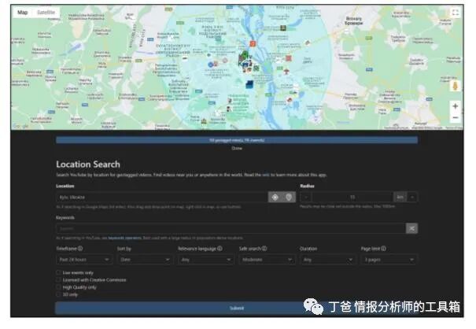Screen dimensions: 476x329
Task: Open the blue circular marker west of center
Action: (x=210, y=65)
